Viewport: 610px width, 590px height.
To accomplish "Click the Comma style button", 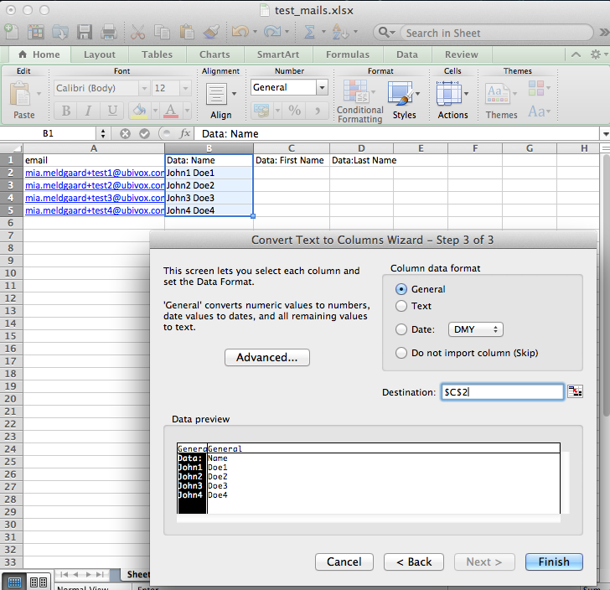I will [318, 111].
